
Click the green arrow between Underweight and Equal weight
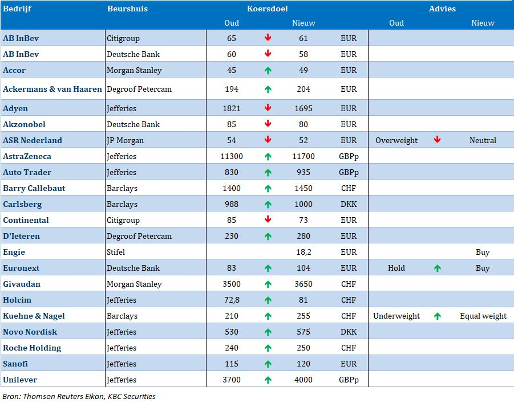438,316
